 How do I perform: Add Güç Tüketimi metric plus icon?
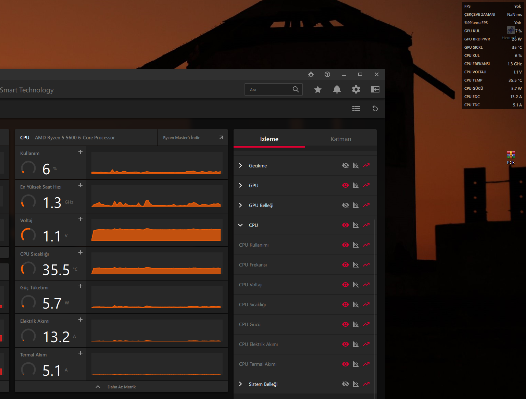tap(80, 286)
